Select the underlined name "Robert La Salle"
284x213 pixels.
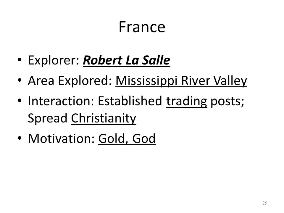point(126,60)
